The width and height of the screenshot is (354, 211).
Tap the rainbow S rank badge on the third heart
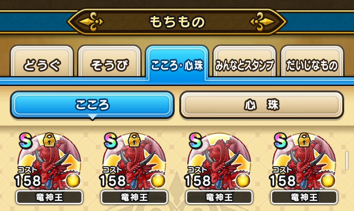click(x=195, y=140)
